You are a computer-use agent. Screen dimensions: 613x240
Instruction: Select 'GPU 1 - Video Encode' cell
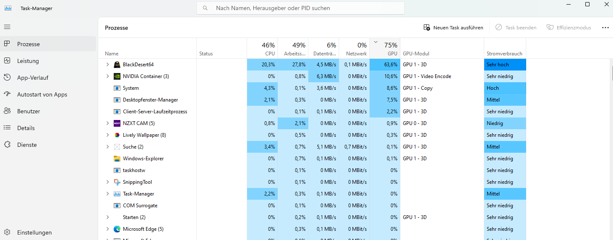point(442,76)
